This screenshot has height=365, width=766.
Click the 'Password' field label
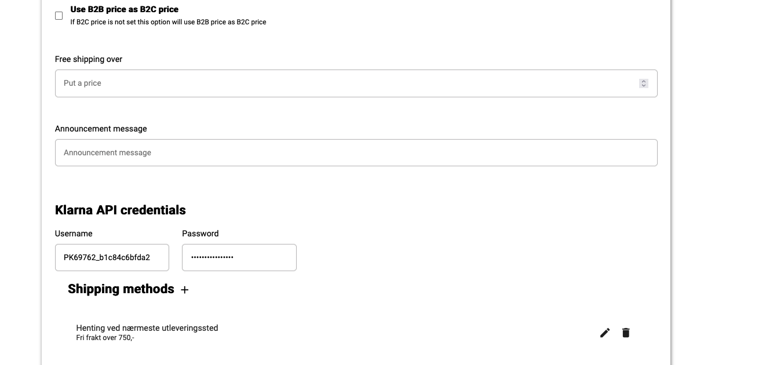[x=200, y=233]
